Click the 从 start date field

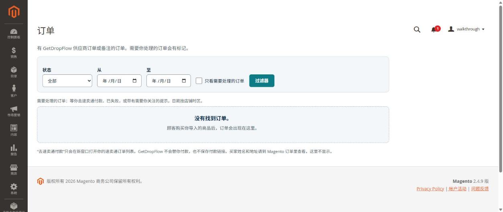point(119,81)
